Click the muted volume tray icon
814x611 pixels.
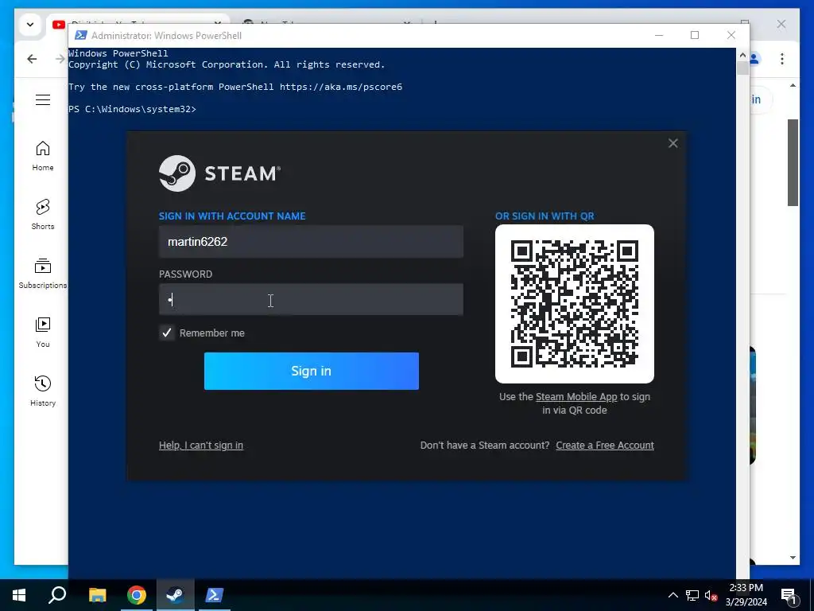coord(711,595)
